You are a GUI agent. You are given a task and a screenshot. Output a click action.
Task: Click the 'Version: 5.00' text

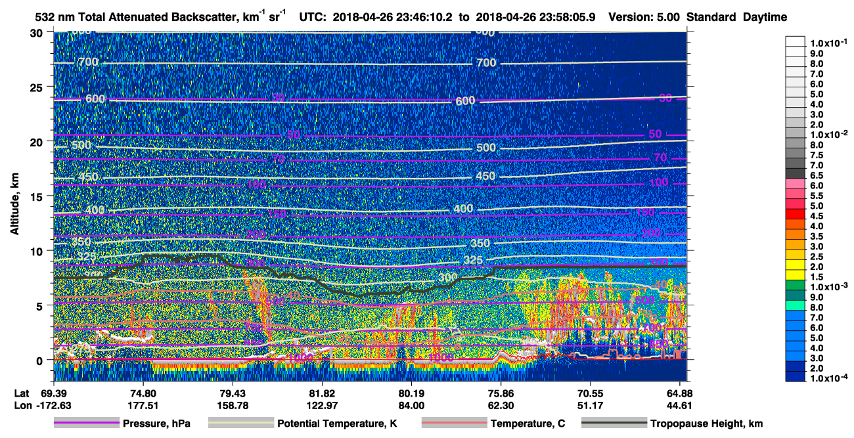[644, 18]
